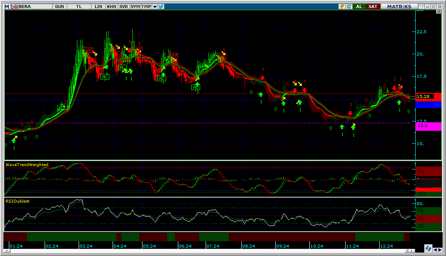Open the SVD toolbar option
Image resolution: width=446 pixels, height=256 pixels.
[124, 7]
